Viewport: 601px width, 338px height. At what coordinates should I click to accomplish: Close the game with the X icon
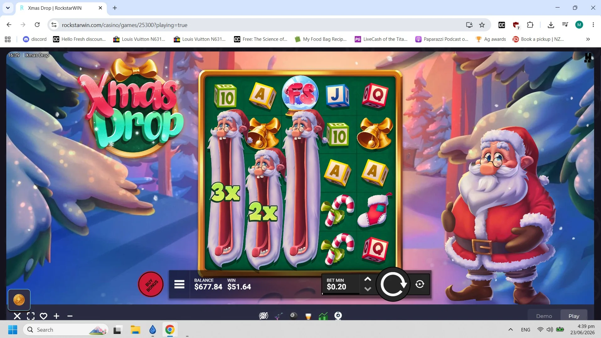(x=17, y=316)
